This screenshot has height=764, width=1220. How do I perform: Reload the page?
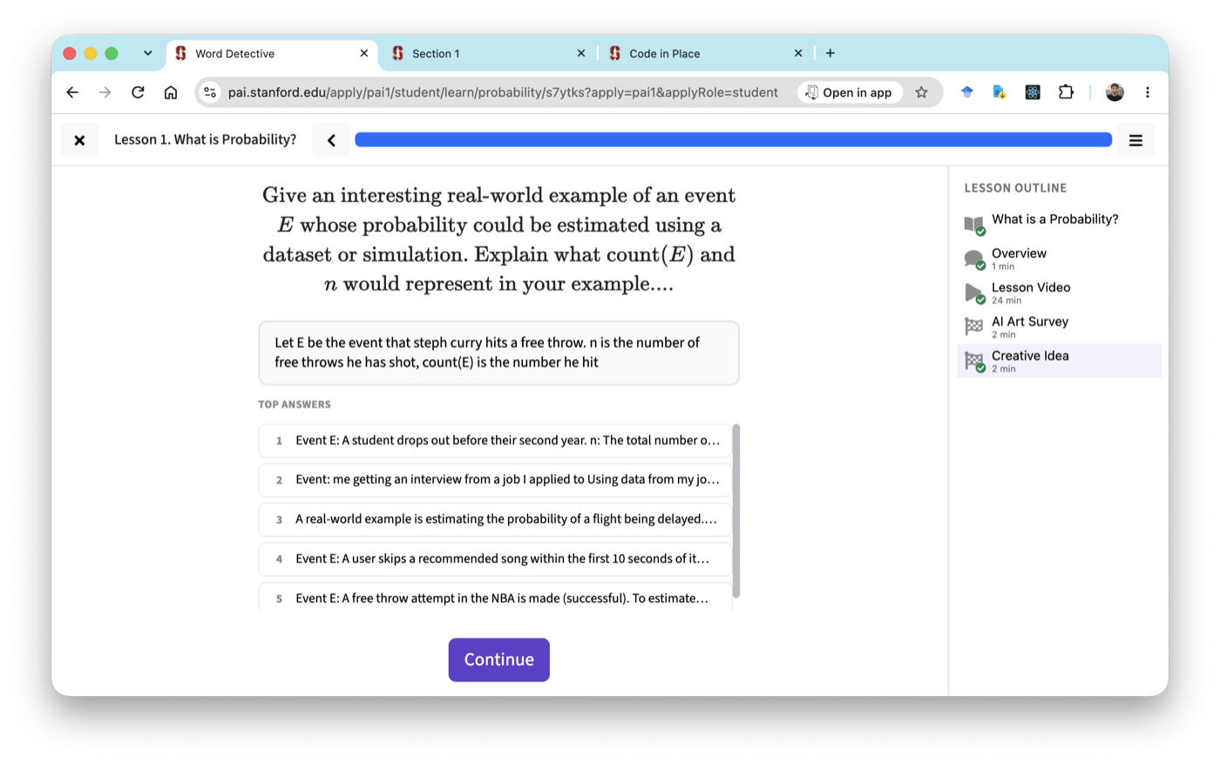click(x=138, y=92)
